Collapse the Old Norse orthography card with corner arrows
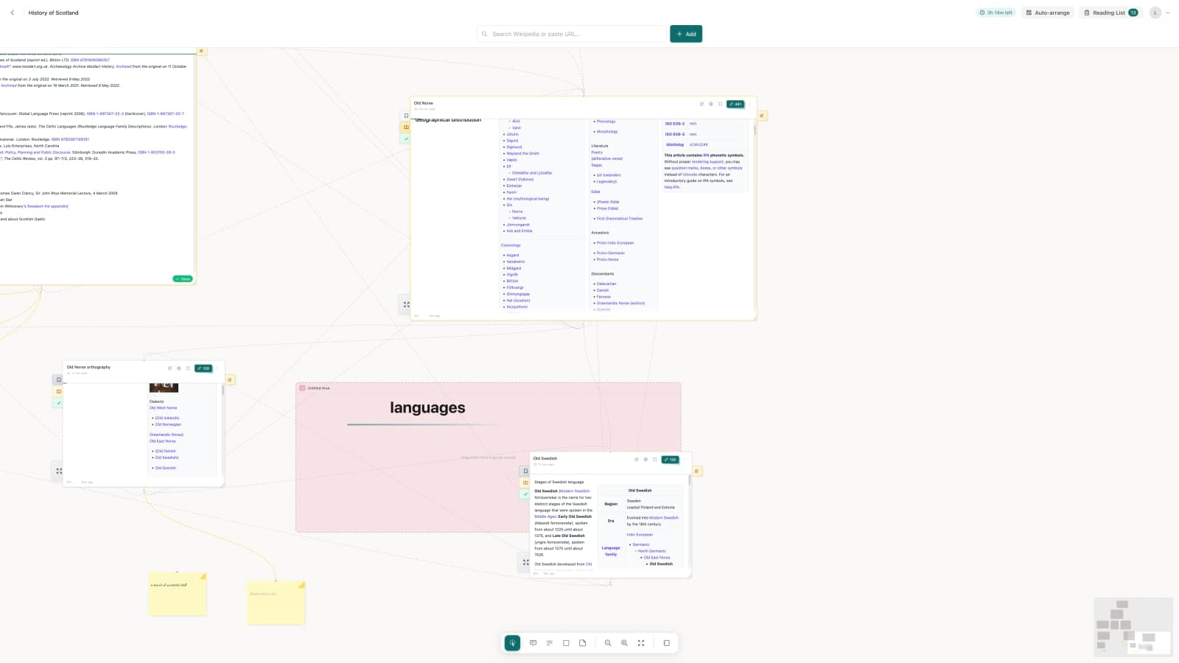Viewport: 1179px width, 663px height. pos(59,471)
